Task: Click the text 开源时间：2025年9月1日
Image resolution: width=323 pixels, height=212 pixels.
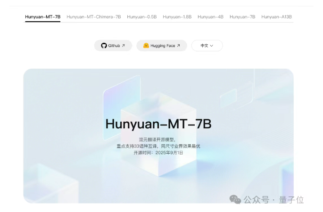Action: click(x=158, y=153)
